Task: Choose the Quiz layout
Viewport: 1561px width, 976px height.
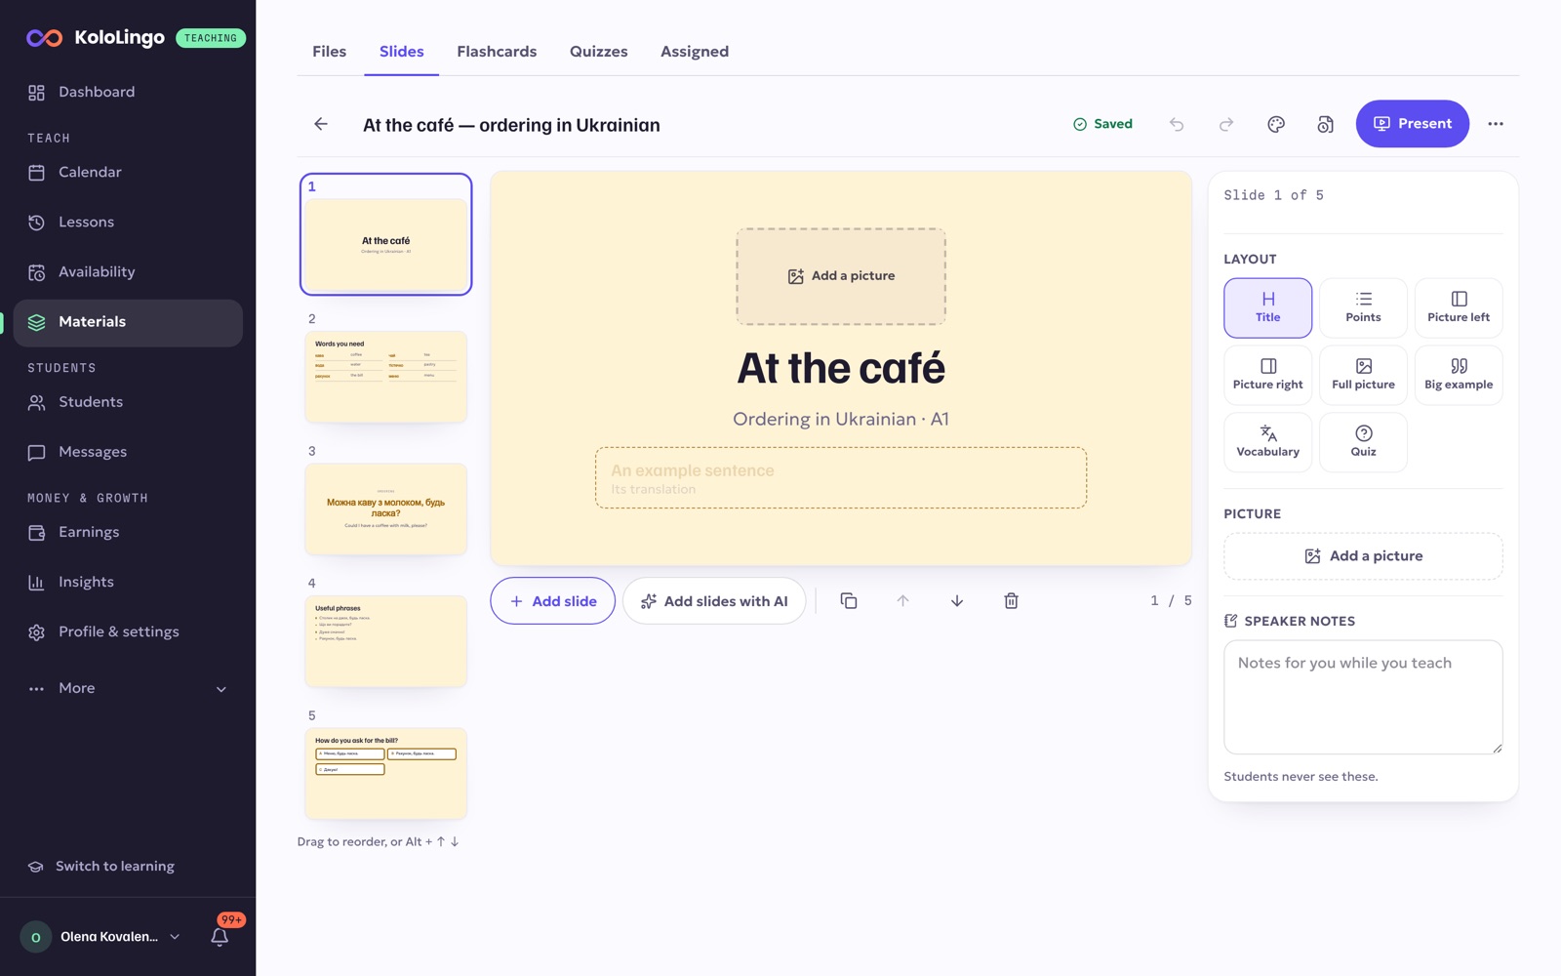Action: pyautogui.click(x=1363, y=442)
